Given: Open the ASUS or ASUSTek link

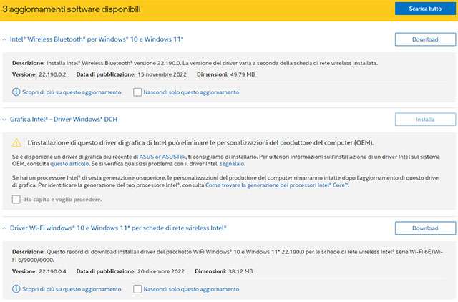Looking at the screenshot, I should (162, 157).
